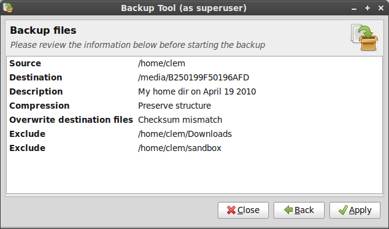
Task: Minimize the Backup Tool window
Action: [354, 8]
